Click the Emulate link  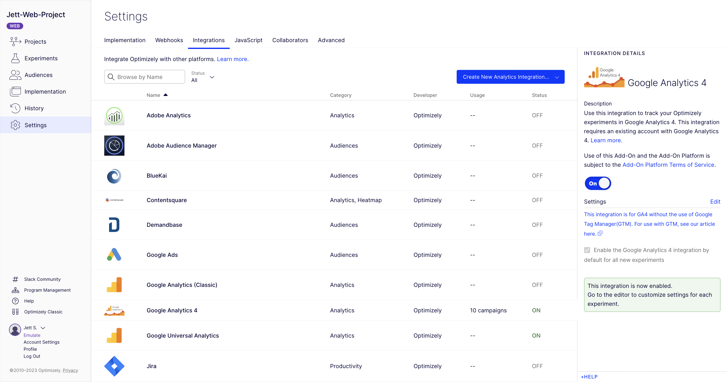[x=32, y=335]
